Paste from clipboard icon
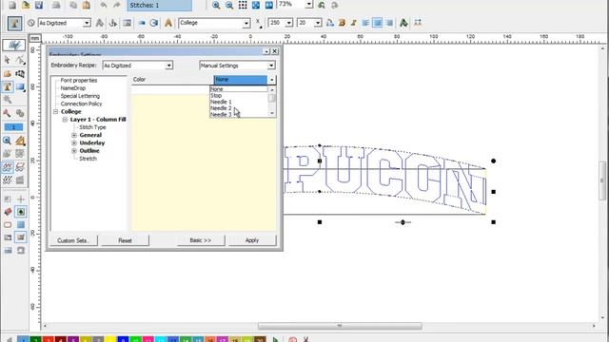The width and height of the screenshot is (609, 342). tap(87, 5)
